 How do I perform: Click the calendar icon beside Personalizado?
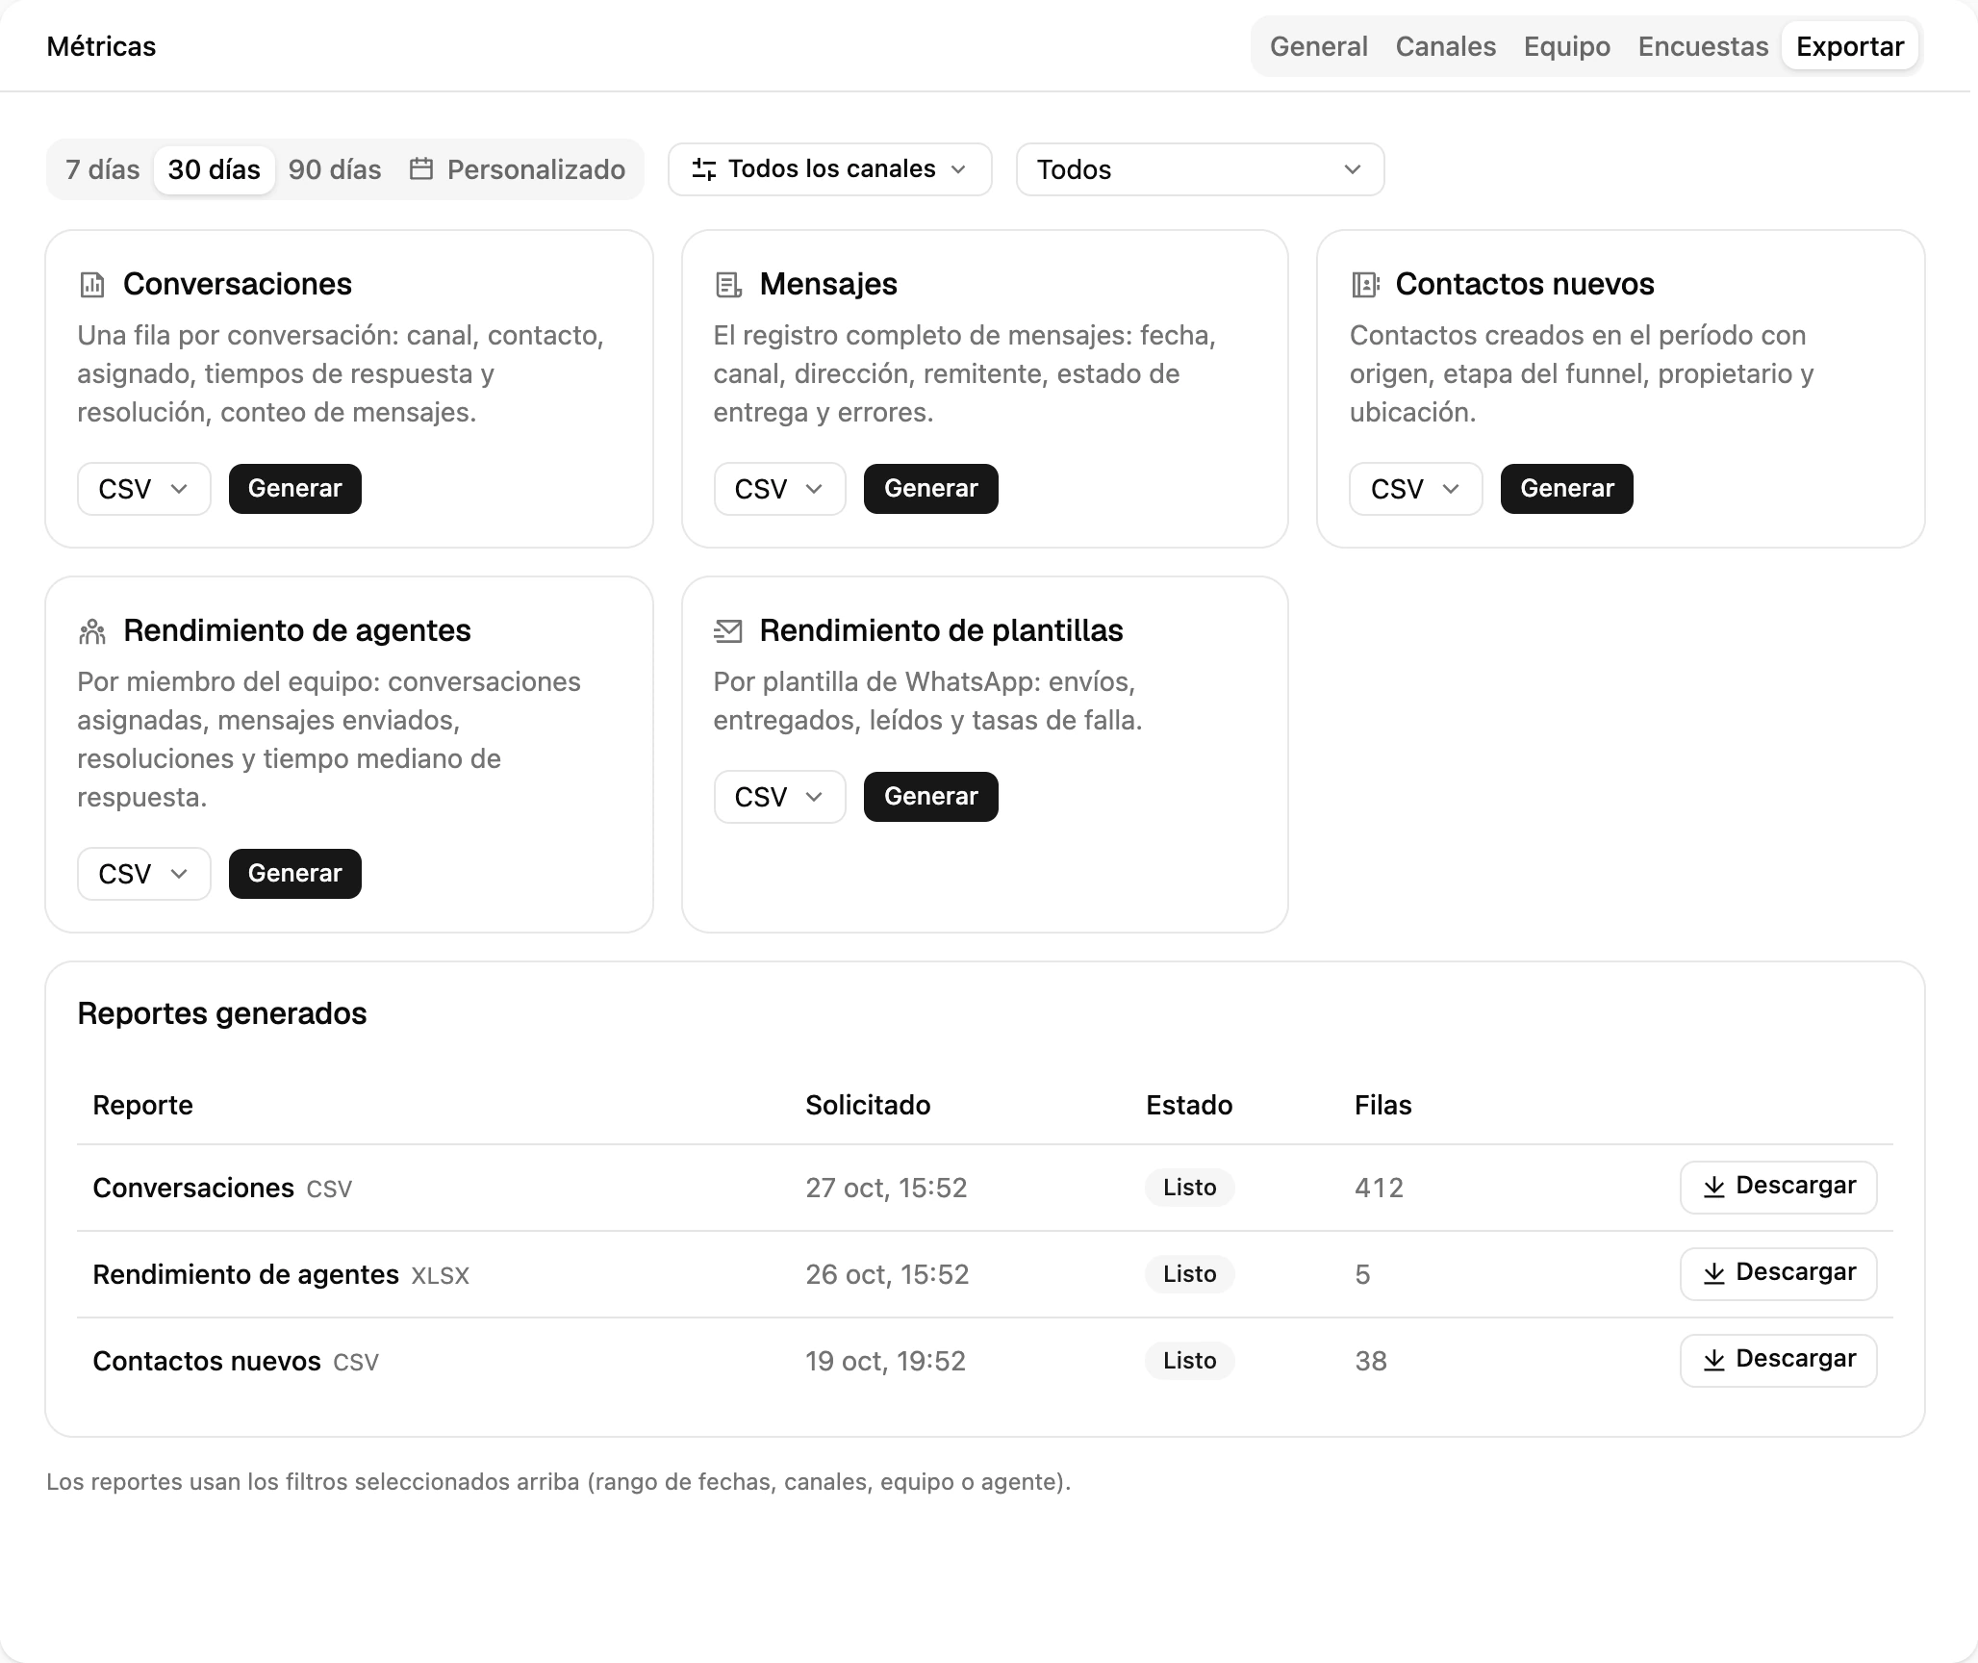pyautogui.click(x=421, y=169)
